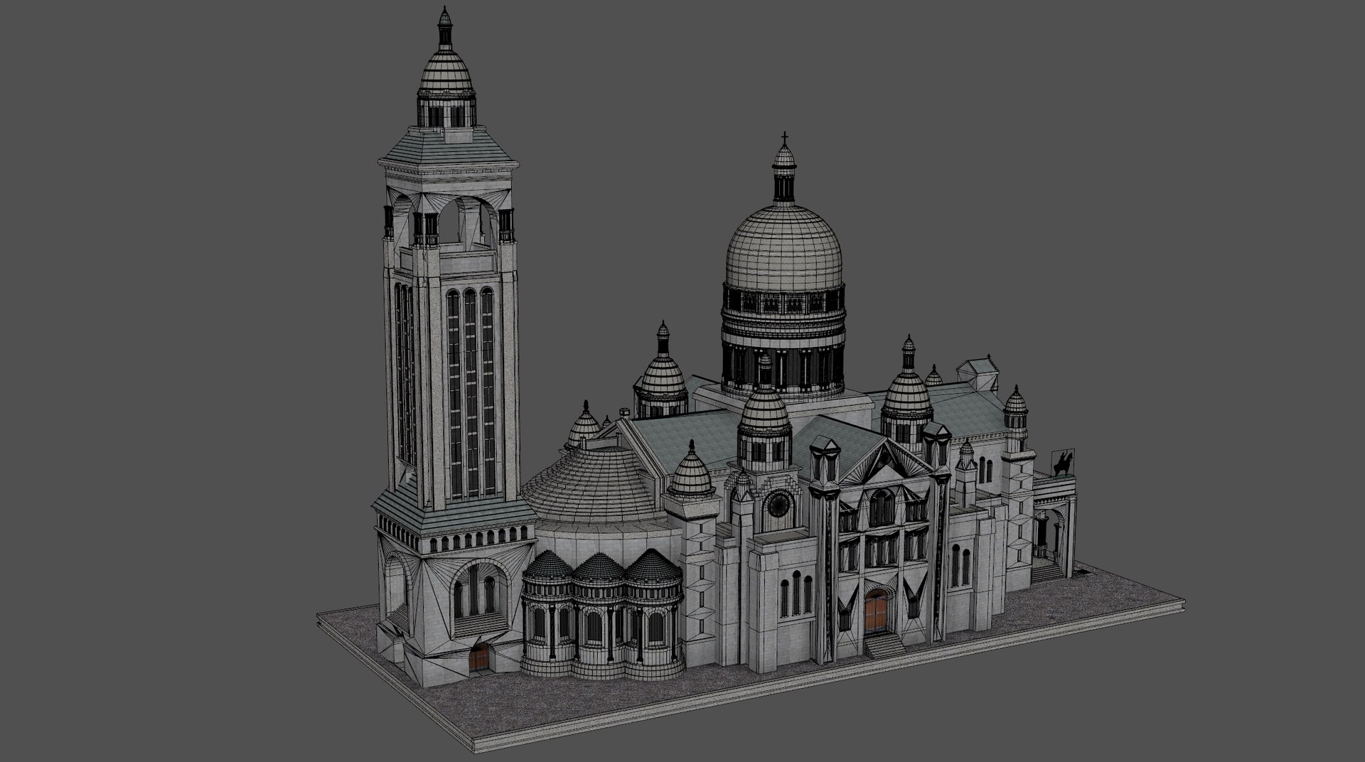Click the orange door at the bell tower base
Viewport: 1365px width, 762px height.
[x=480, y=658]
